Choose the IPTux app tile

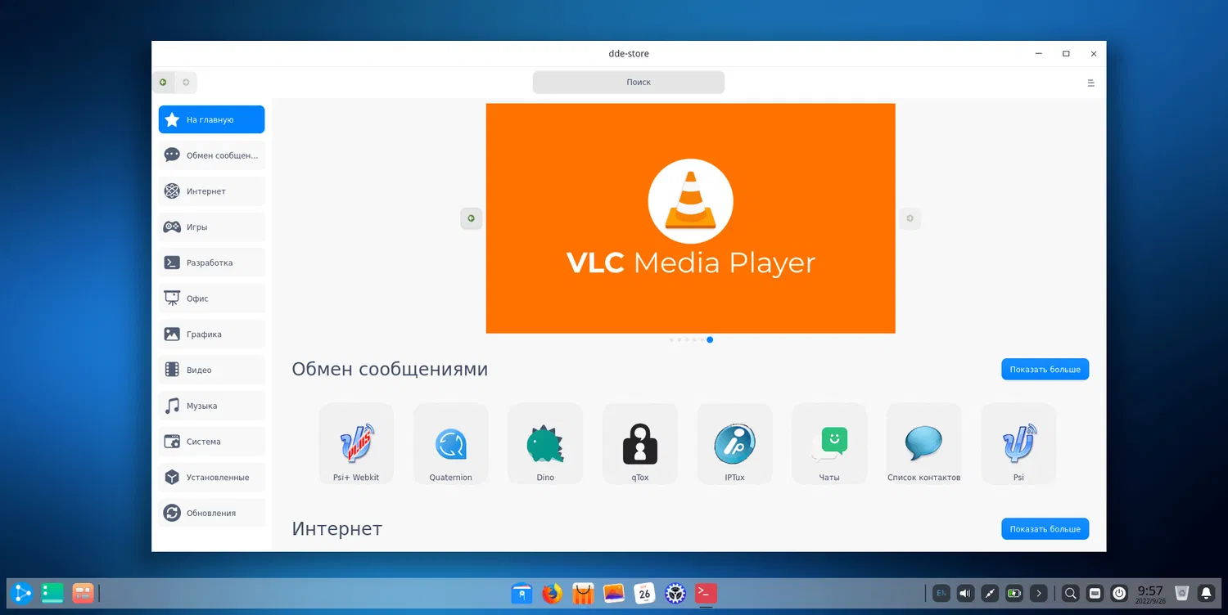734,443
